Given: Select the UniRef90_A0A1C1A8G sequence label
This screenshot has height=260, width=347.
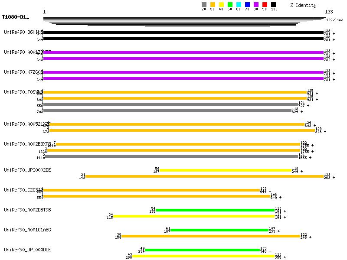Looking at the screenshot, I should tap(27, 230).
